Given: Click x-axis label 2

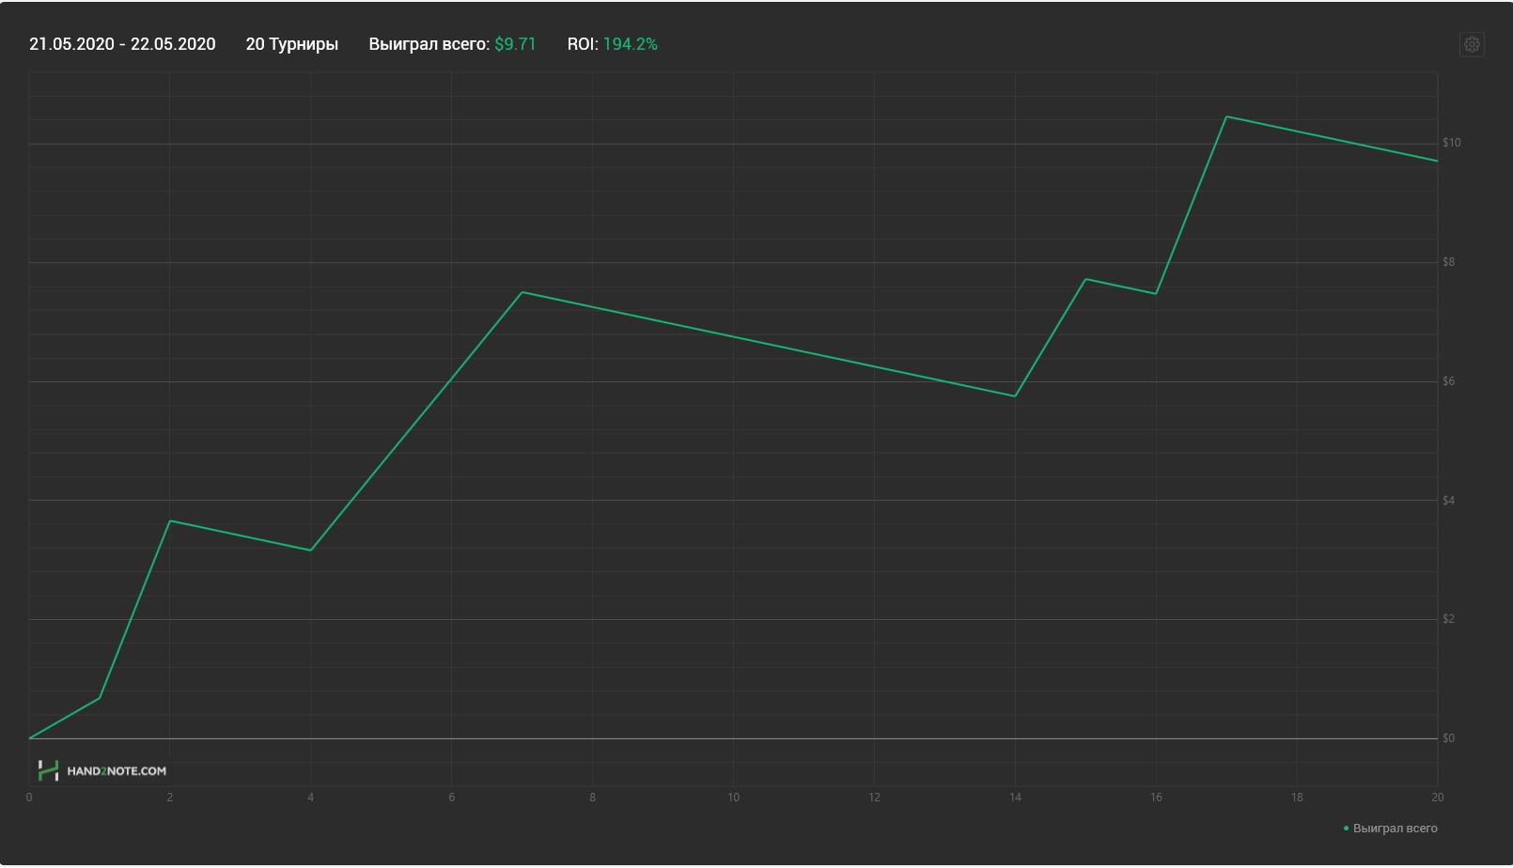Looking at the screenshot, I should coord(170,798).
